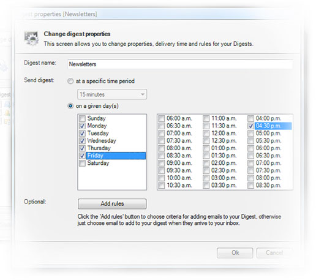Uncheck the Monday checkbox
This screenshot has height=280, width=316.
pyautogui.click(x=82, y=126)
